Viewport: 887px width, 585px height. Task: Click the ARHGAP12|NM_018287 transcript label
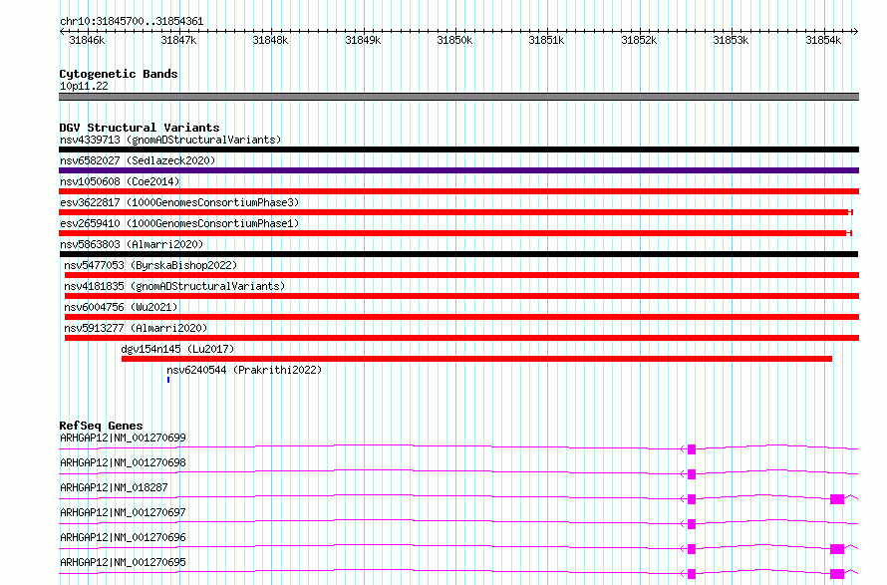click(114, 487)
